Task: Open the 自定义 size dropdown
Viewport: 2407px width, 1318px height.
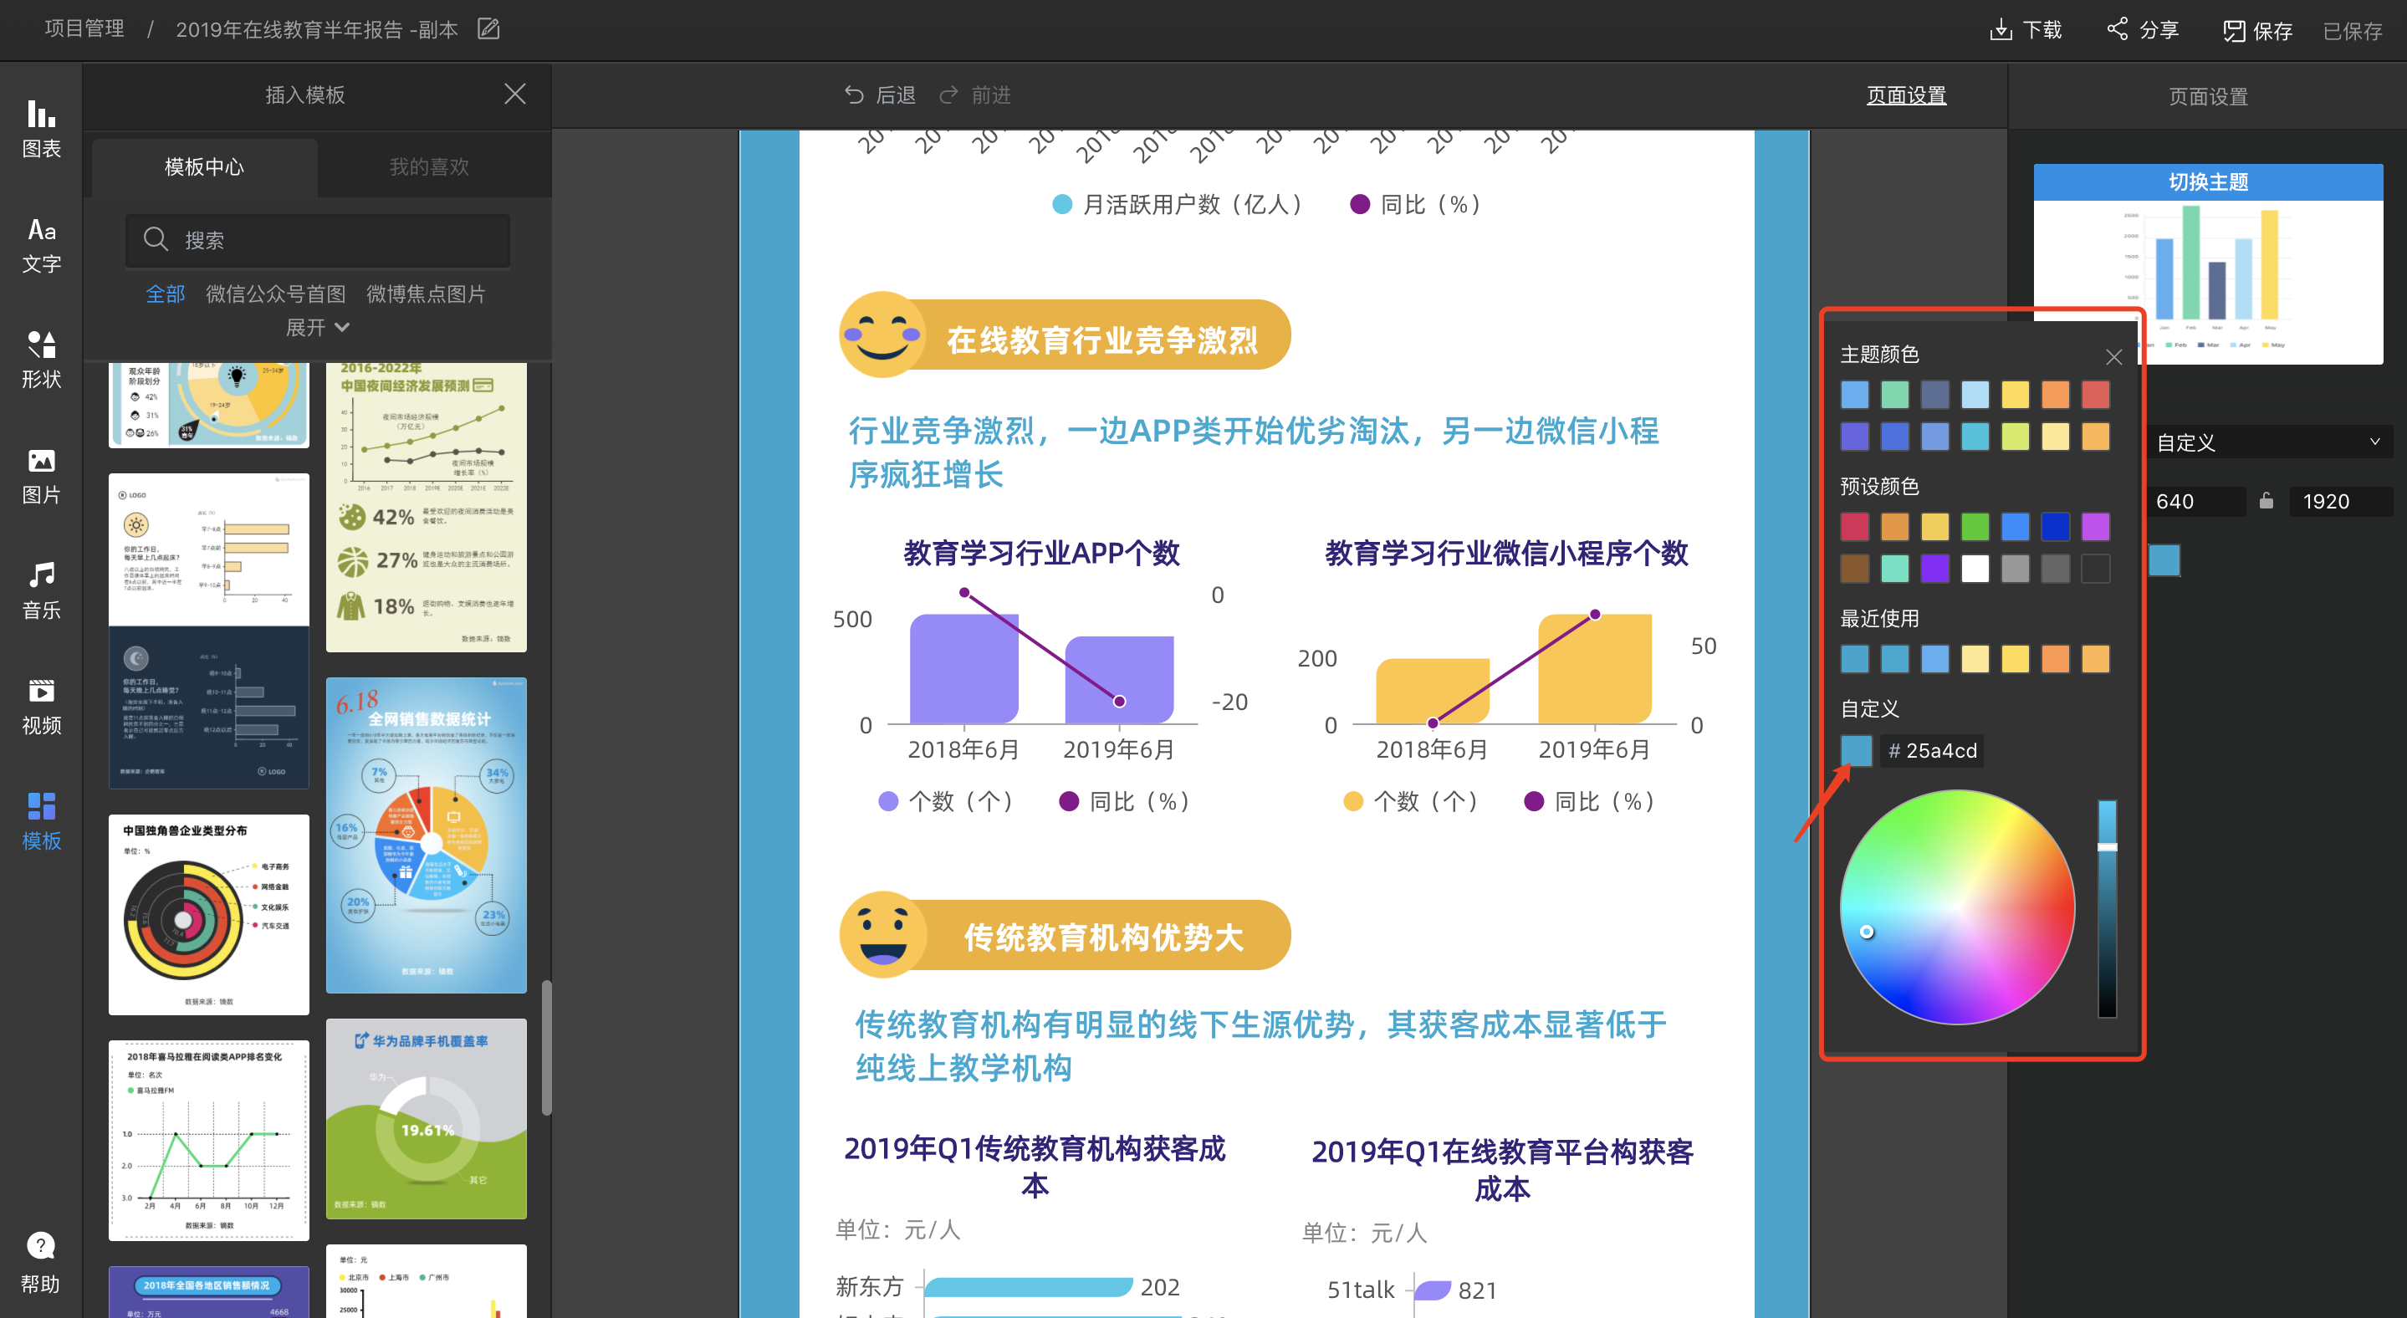Action: [2269, 442]
